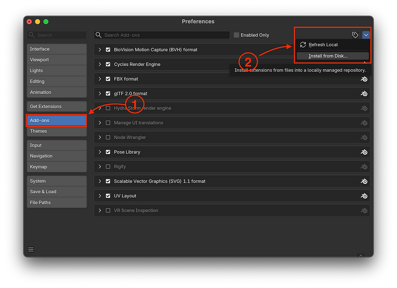Screen dimensions: 397x288
Task: Switch to the Navigation section
Action: click(57, 156)
